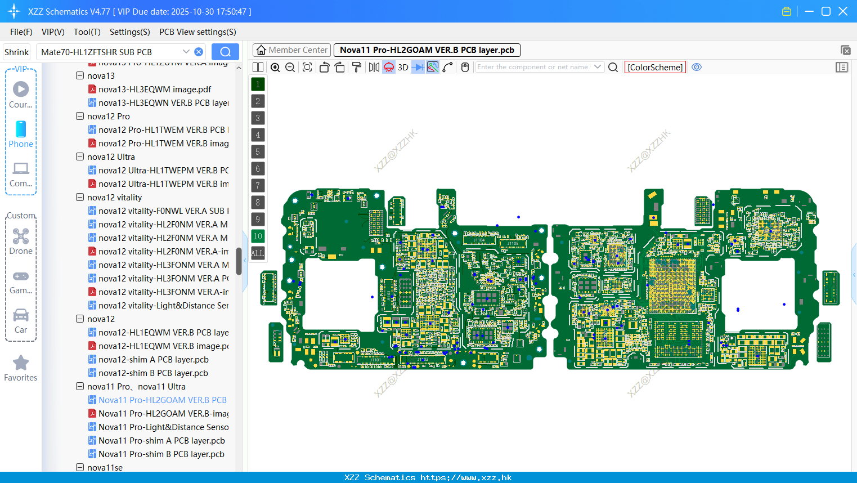Screen dimensions: 857x483
Task: Click the [ColorScheme] button
Action: pos(655,67)
